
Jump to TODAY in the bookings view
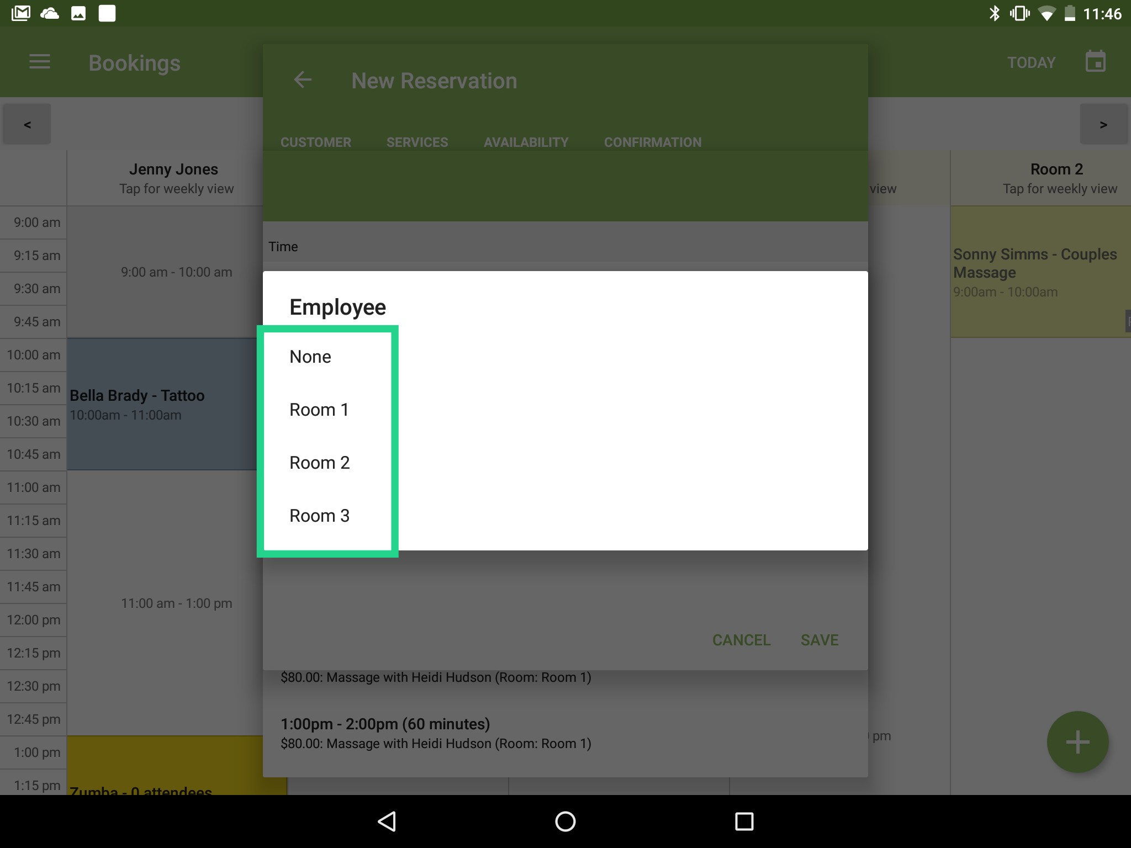(1030, 62)
